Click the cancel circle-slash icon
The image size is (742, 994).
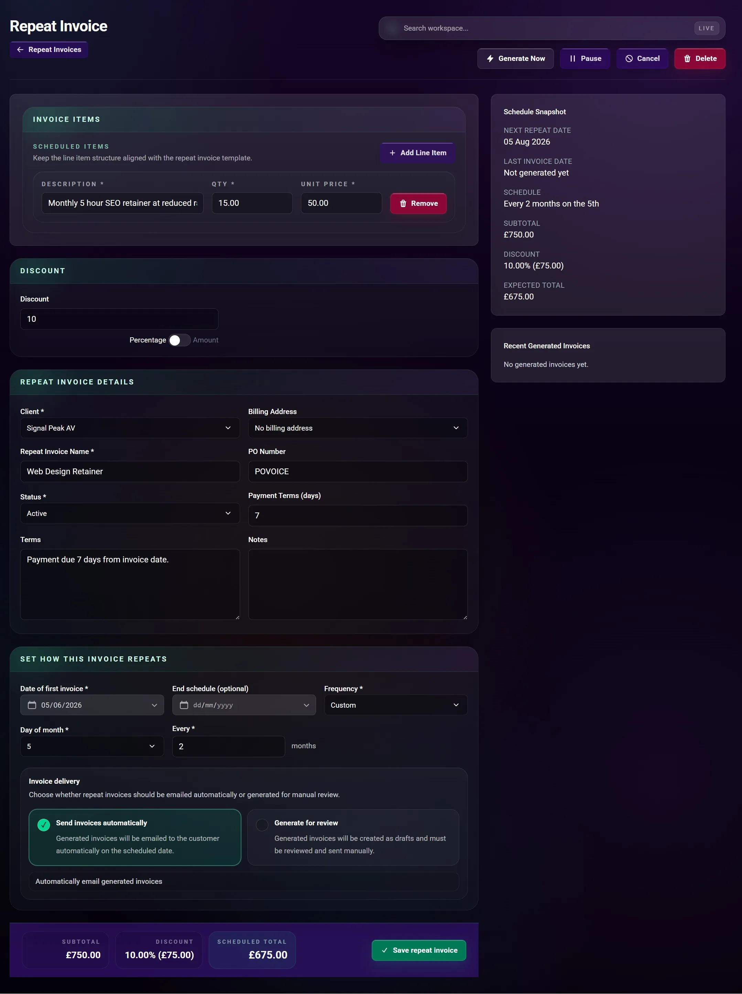(629, 59)
